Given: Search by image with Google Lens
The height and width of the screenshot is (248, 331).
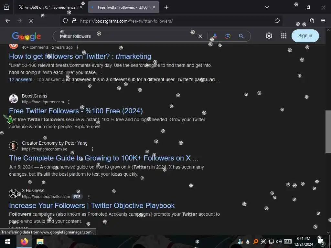Looking at the screenshot, I should click(228, 36).
